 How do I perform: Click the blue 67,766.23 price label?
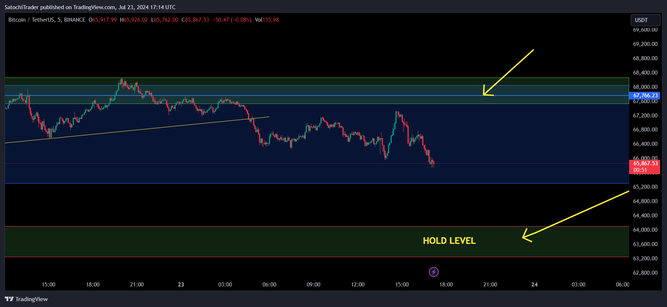click(645, 95)
